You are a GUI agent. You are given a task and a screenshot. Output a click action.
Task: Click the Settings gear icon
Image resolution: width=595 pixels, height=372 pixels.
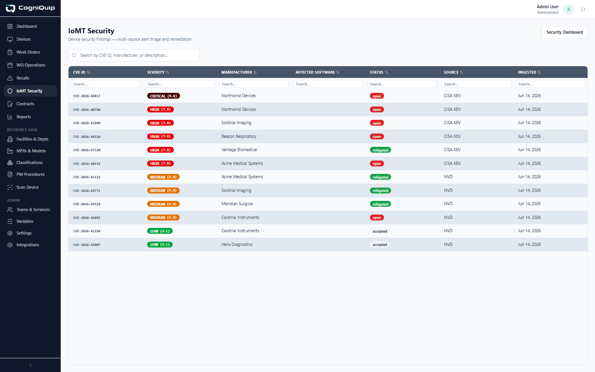(x=10, y=233)
